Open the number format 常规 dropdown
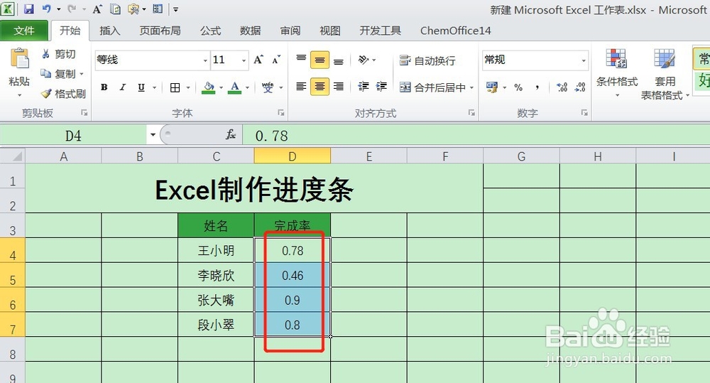Screen dimensions: 710x383 pos(583,60)
